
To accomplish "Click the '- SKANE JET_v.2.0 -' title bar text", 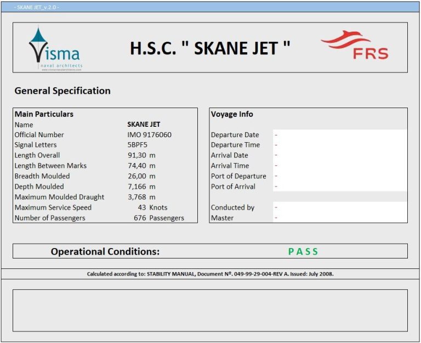I will click(x=37, y=7).
